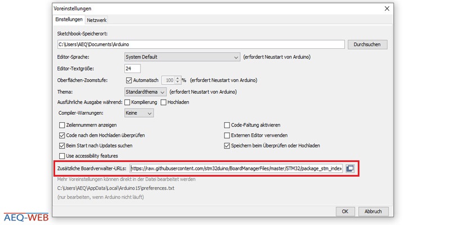
Task: Click the zoom percentage stepper showing 100
Action: click(x=172, y=80)
